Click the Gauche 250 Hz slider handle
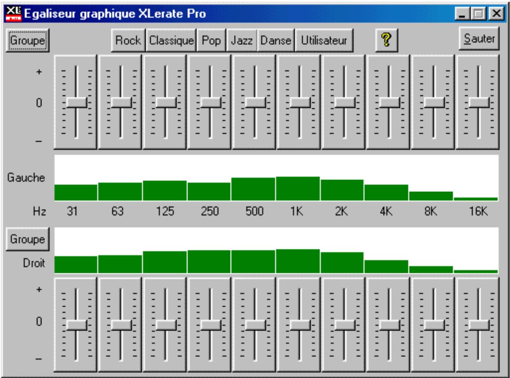 coord(210,103)
